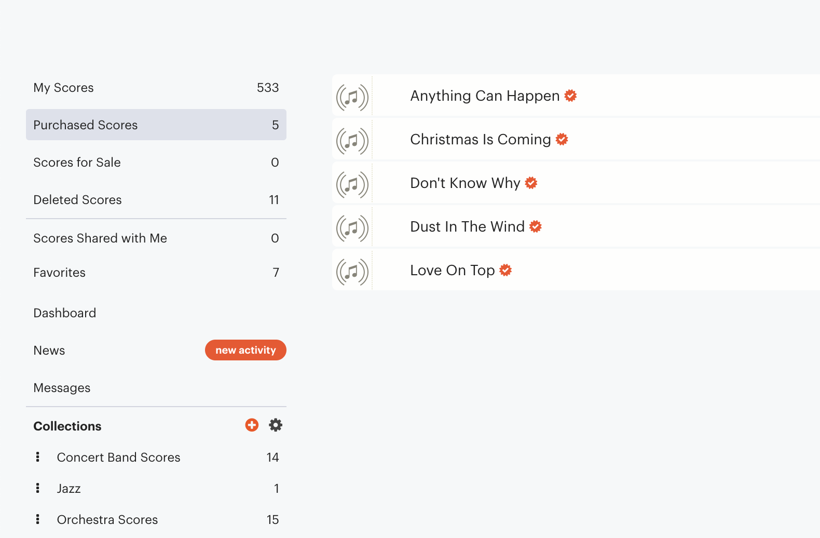Open the Orchestra Scores three-dot menu

(x=37, y=519)
